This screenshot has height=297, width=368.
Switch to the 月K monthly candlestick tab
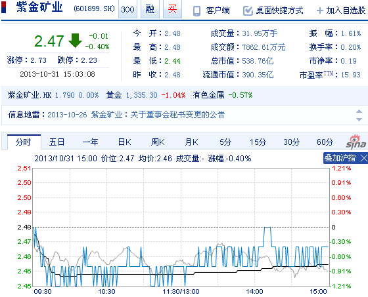click(191, 142)
